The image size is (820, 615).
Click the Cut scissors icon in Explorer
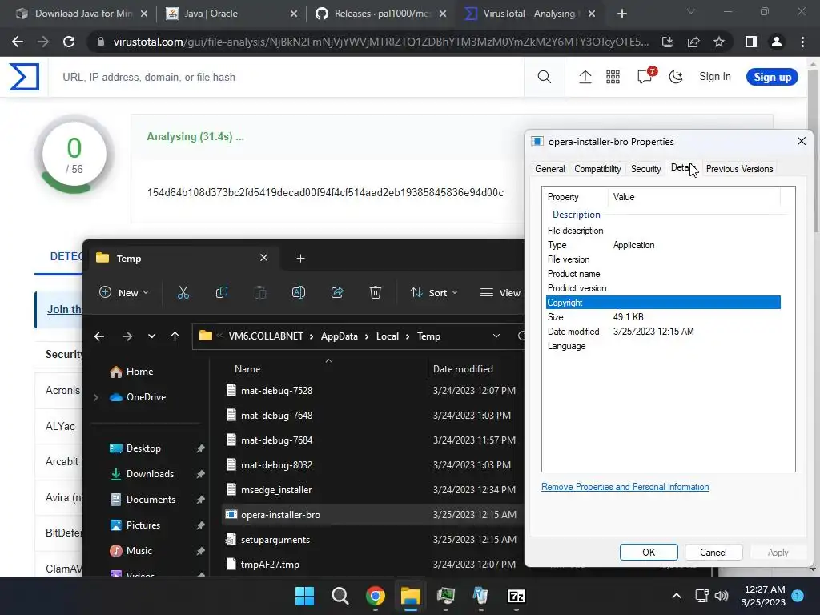183,292
